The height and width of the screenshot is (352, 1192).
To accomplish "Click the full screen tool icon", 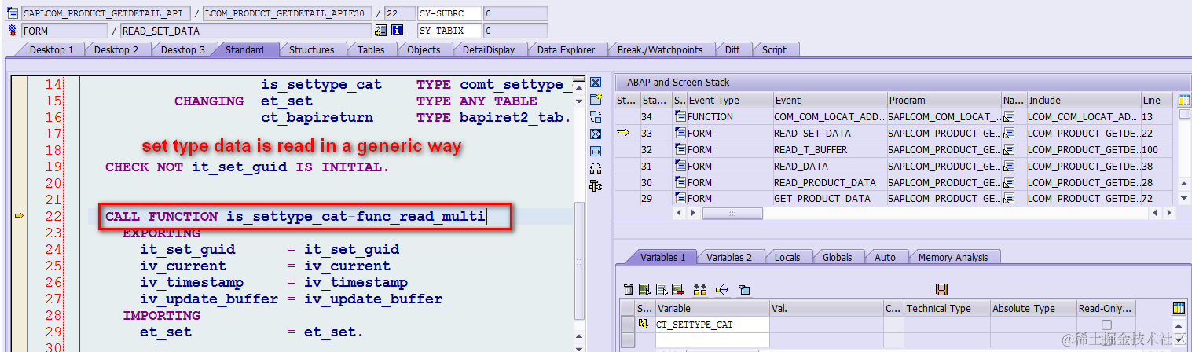I will (x=596, y=134).
